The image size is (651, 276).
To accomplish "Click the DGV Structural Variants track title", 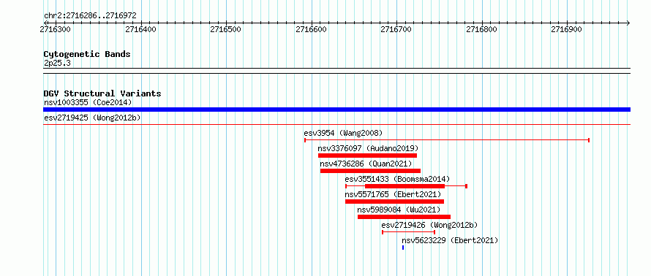I will (x=102, y=93).
